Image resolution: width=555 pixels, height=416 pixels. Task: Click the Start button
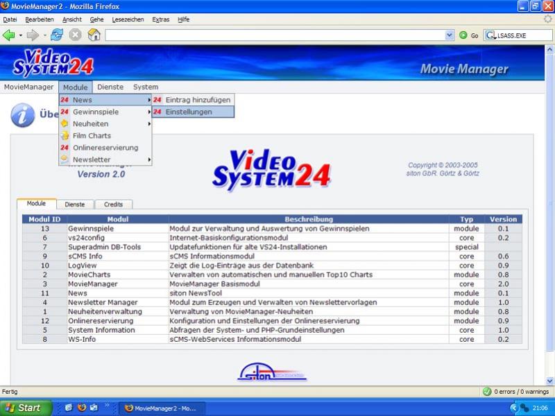point(26,408)
